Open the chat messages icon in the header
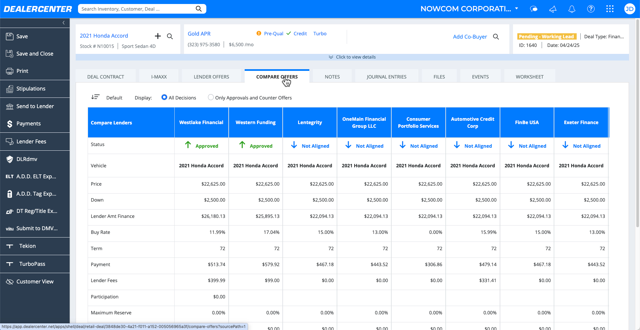Viewport: 640px width, 330px height. click(x=534, y=9)
